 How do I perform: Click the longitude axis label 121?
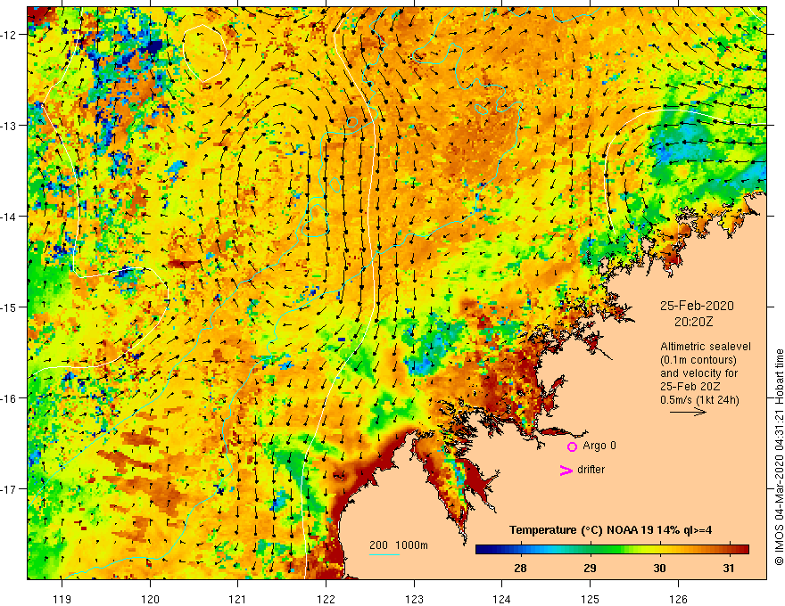[x=237, y=599]
